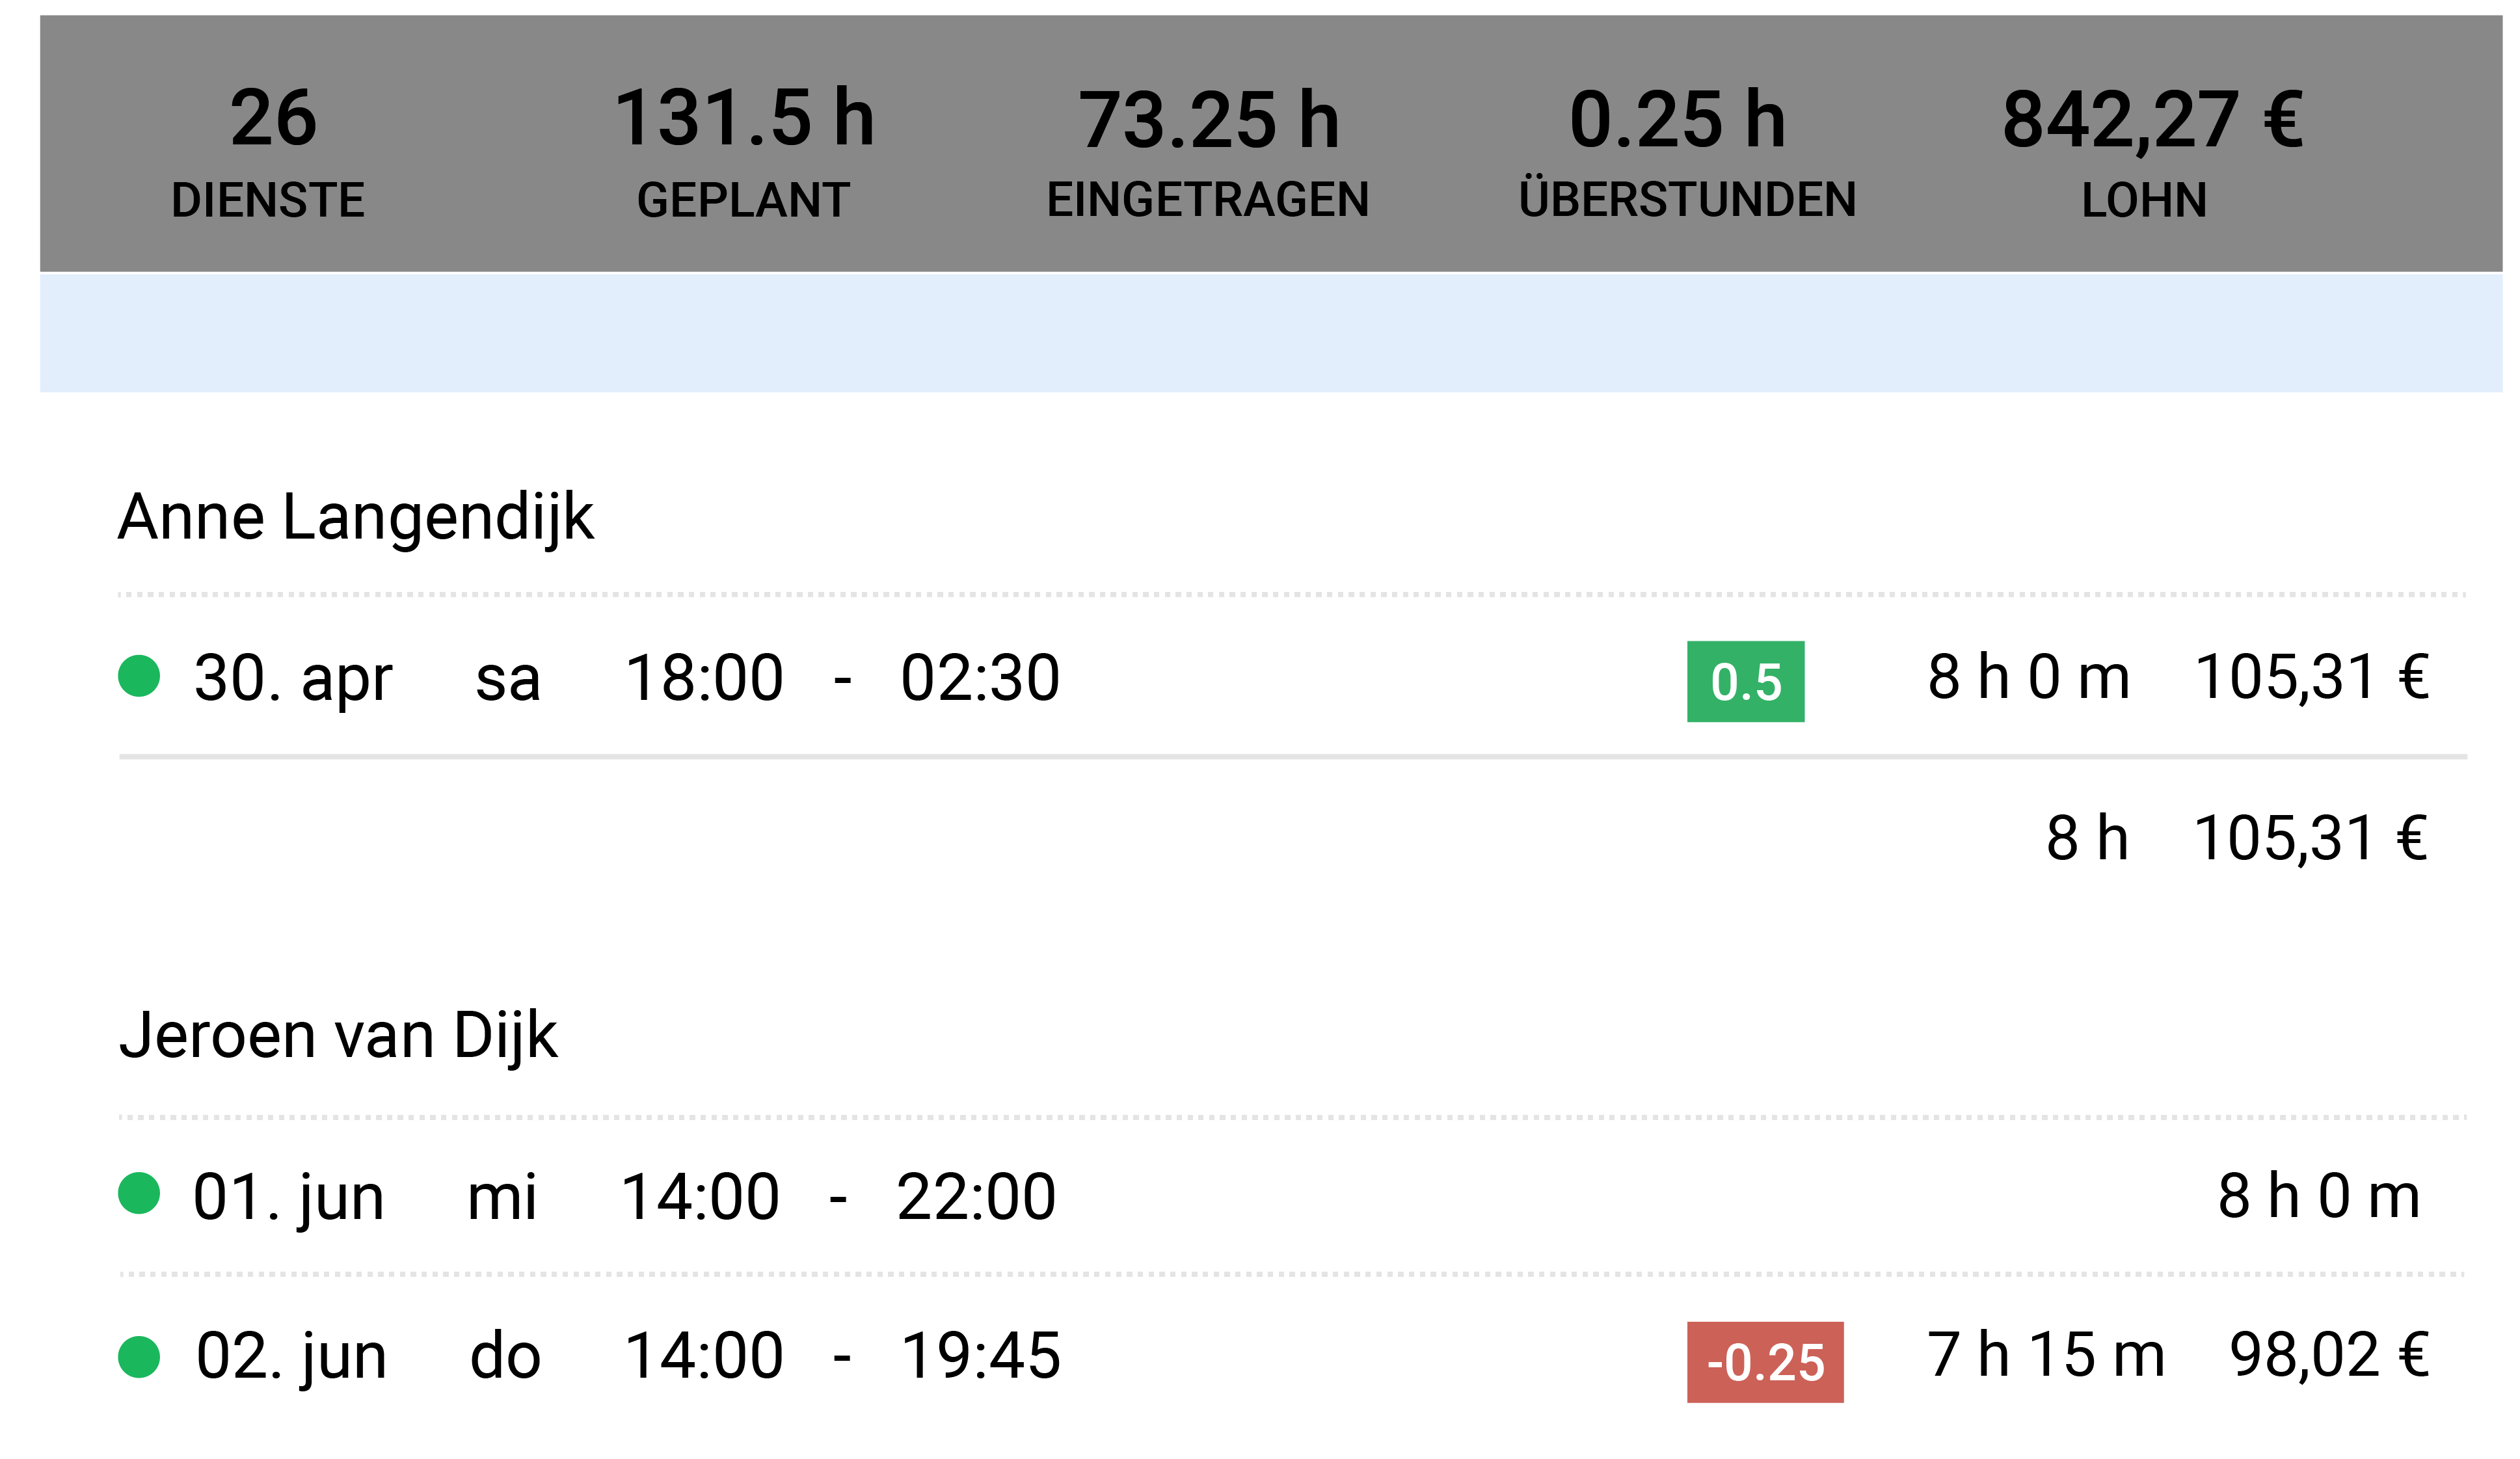The width and height of the screenshot is (2520, 1459).
Task: Click the 18:00 start time on 30. apr
Action: tap(704, 678)
